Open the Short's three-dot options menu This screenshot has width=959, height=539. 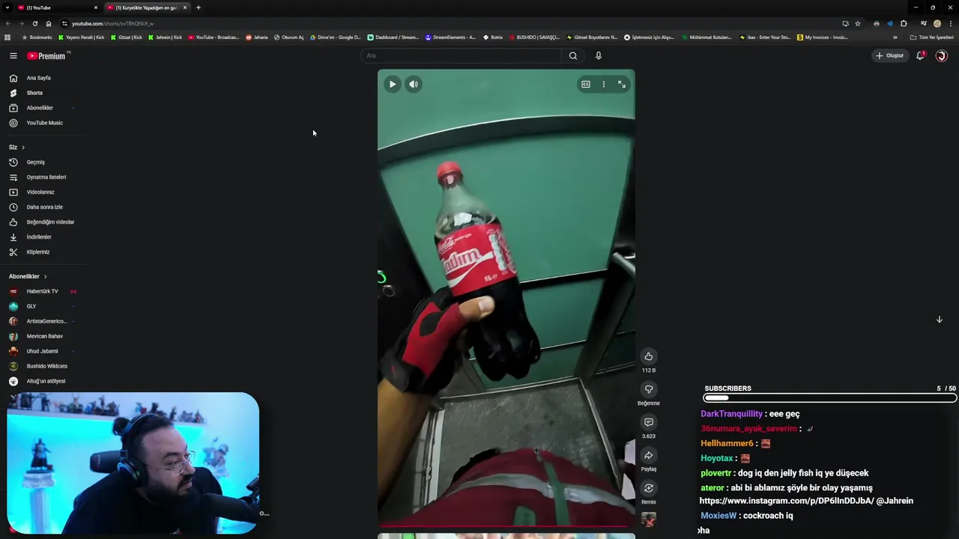click(604, 85)
